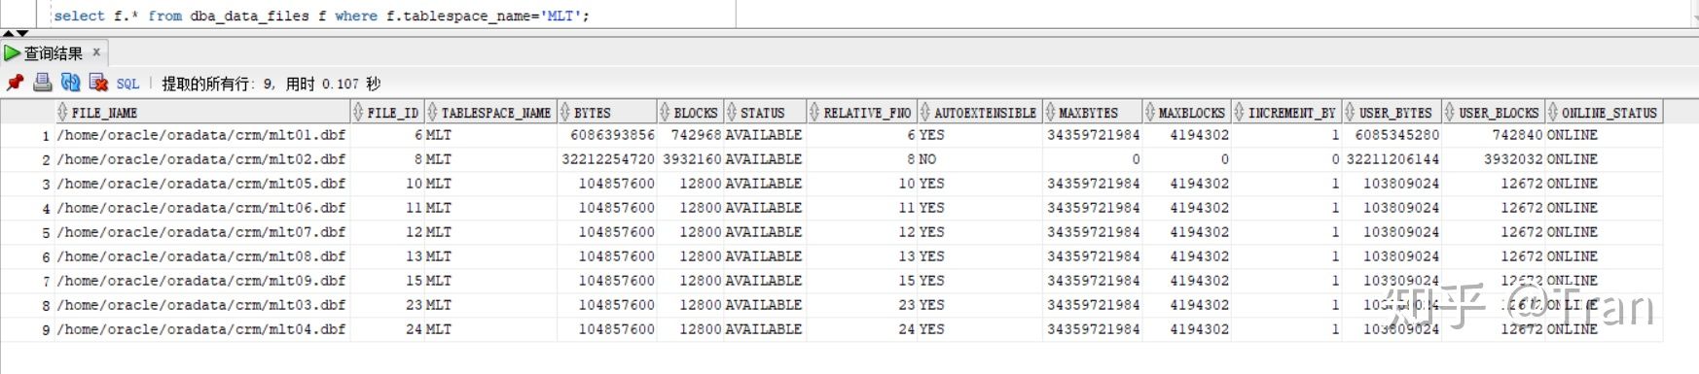
Task: Click row number 5 in the grid
Action: 45,233
